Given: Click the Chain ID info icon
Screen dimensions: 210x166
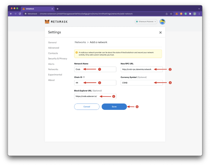Looking at the screenshot, I should [x=84, y=77].
